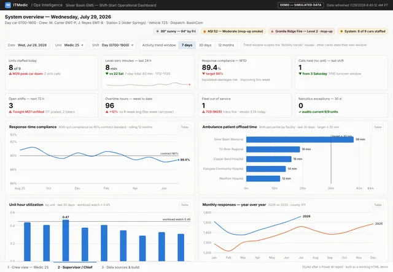Click the red warning triangle beside M29 peak car down
The width and height of the screenshot is (393, 272).
10,74
